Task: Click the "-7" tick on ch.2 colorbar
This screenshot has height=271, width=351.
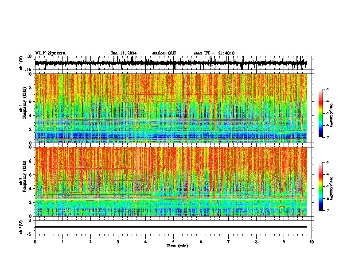Action: click(327, 210)
